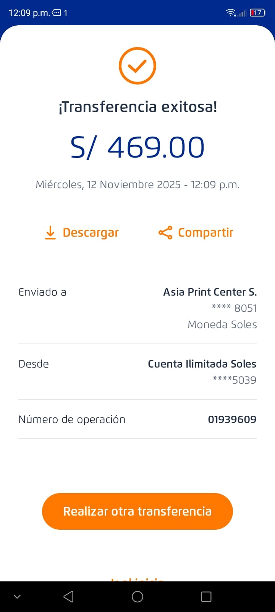Hide navigation bar with the down chevron
The width and height of the screenshot is (275, 612).
pyautogui.click(x=17, y=597)
